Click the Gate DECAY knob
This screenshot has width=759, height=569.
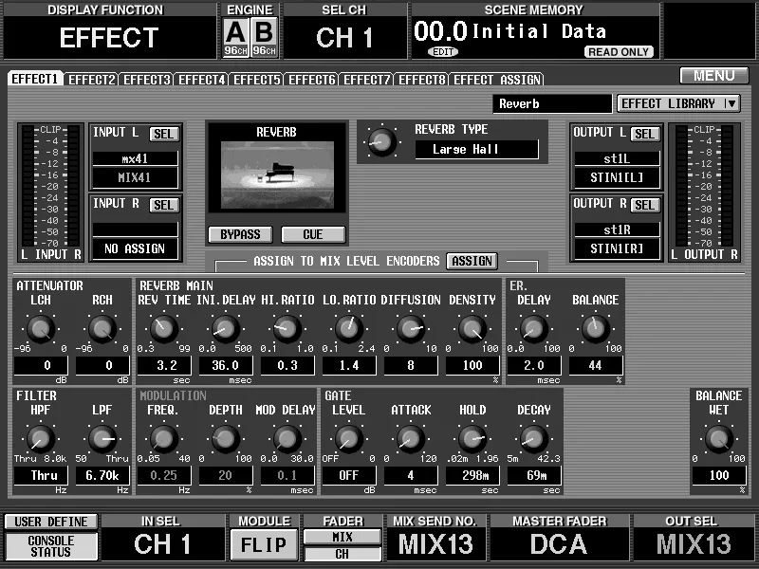pos(534,438)
